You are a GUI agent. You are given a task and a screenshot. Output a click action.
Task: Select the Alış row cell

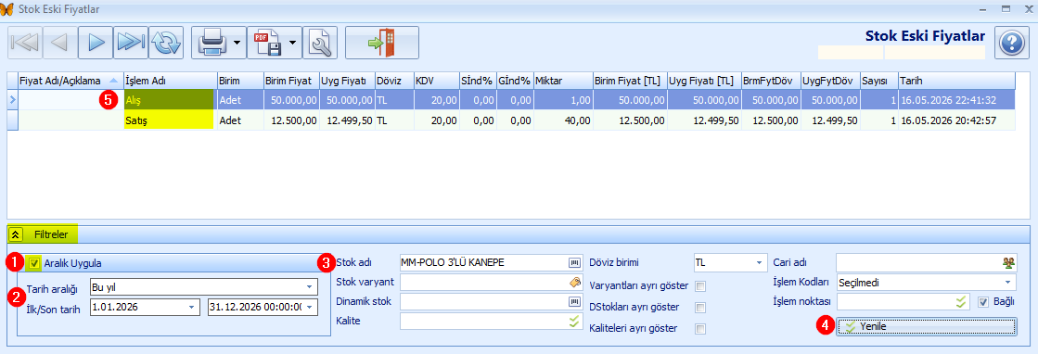[170, 100]
